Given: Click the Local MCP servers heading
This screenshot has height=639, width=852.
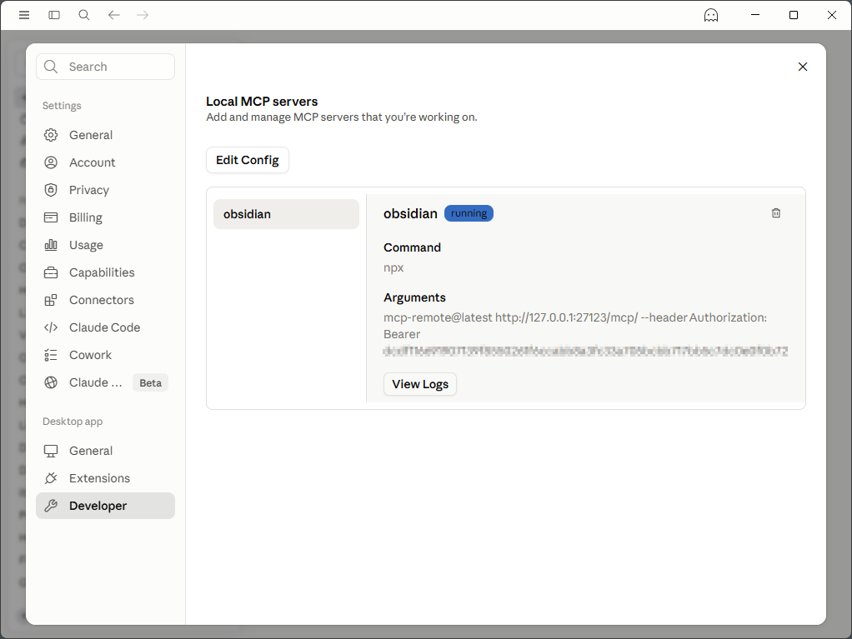Looking at the screenshot, I should [262, 102].
